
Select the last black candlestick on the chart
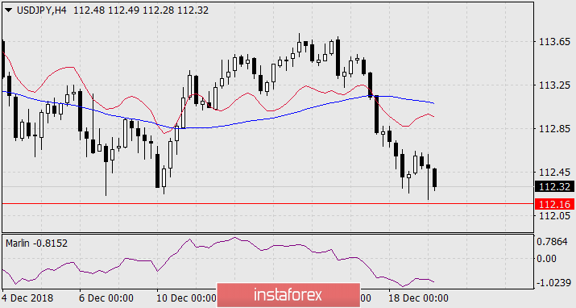(x=435, y=179)
